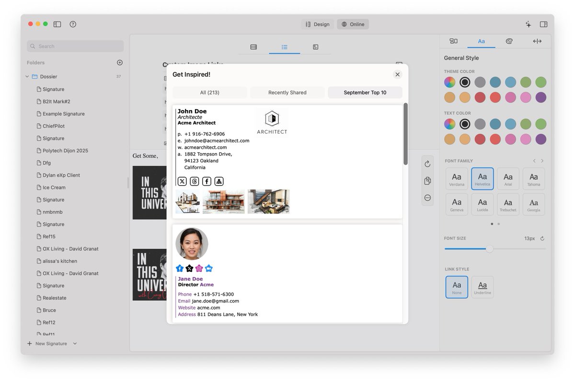Viewport: 575px width, 382px height.
Task: Switch to the list view icon
Action: click(x=284, y=47)
